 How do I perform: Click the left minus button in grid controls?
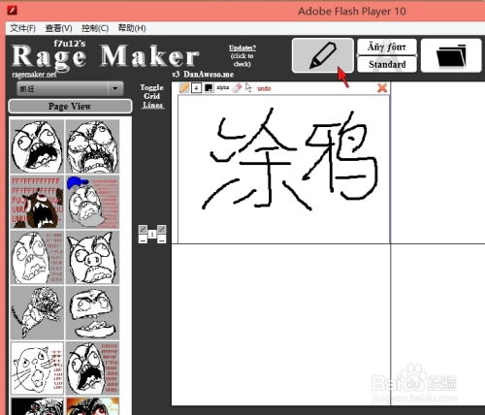click(143, 239)
